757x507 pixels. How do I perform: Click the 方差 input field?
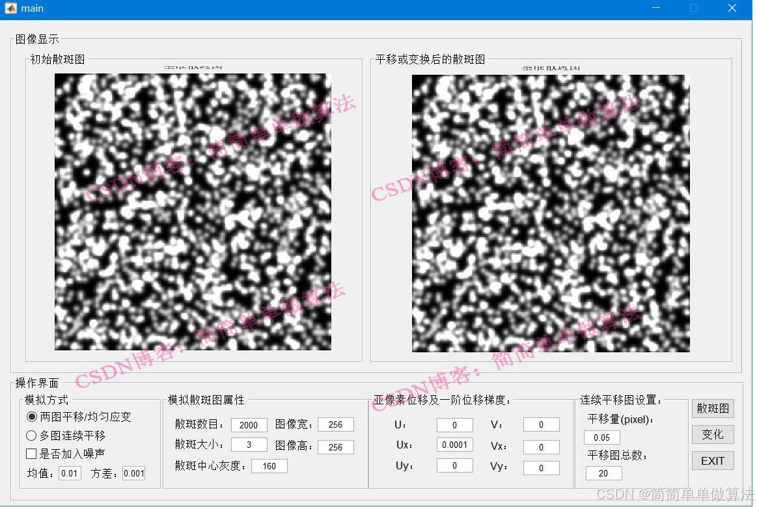133,473
